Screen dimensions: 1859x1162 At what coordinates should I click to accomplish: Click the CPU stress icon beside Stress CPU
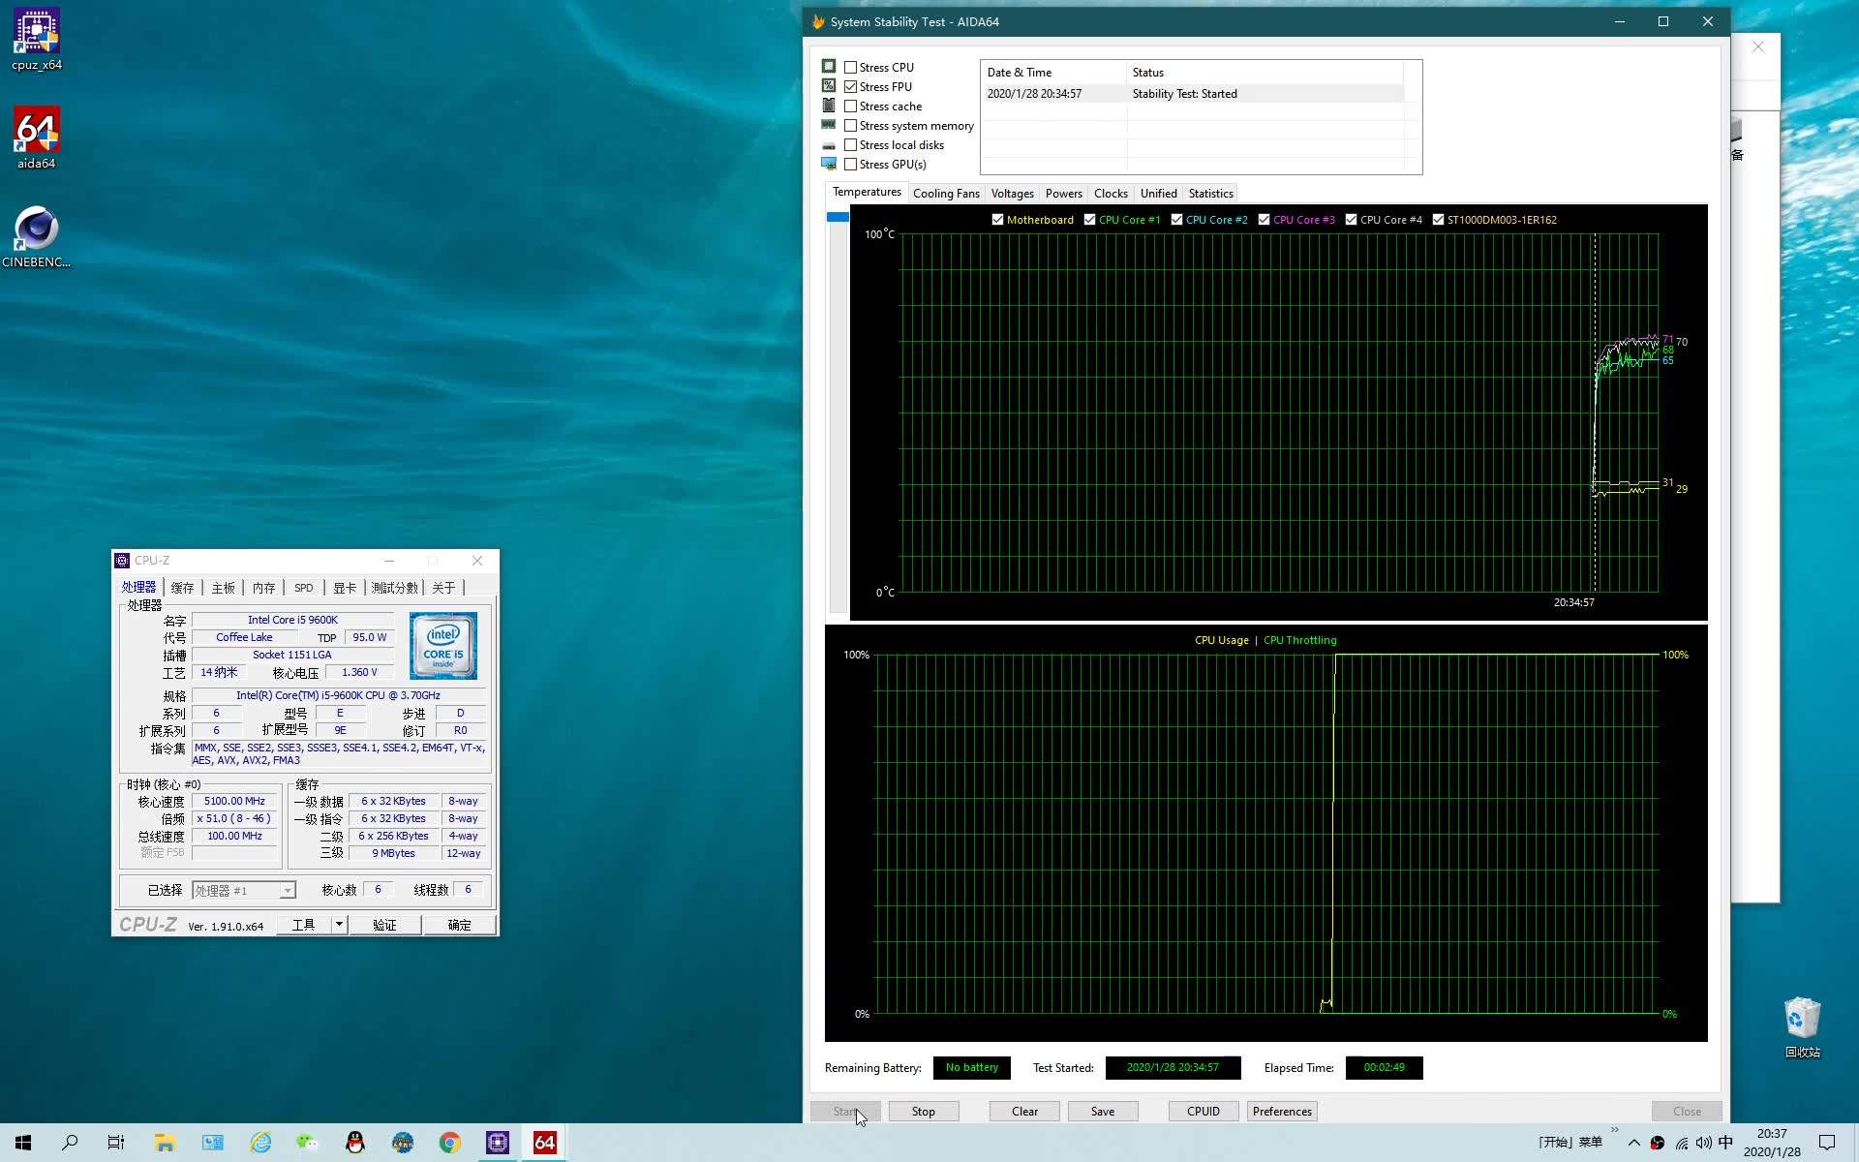click(x=829, y=66)
